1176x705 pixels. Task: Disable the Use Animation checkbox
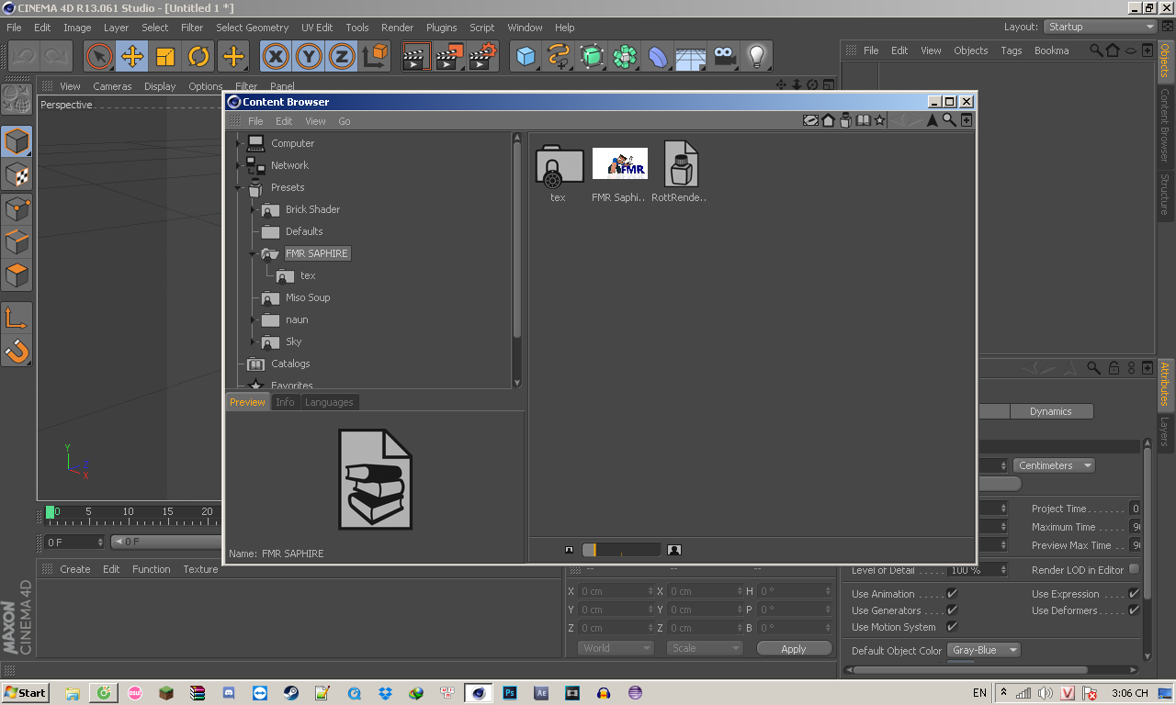click(952, 594)
